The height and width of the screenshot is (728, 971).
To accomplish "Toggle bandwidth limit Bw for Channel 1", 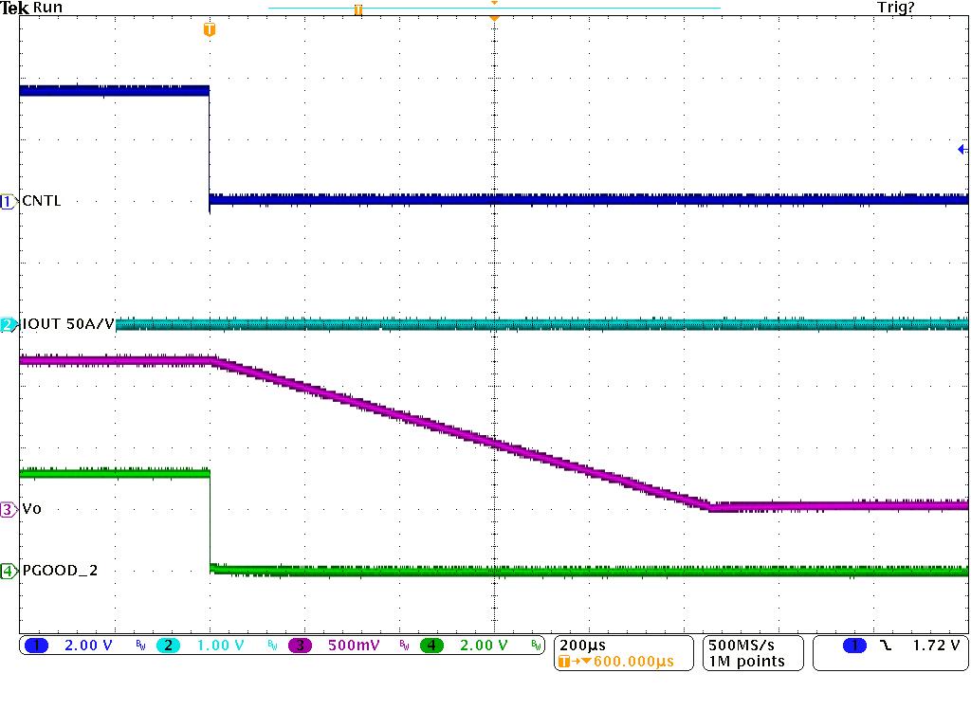I will tap(139, 646).
